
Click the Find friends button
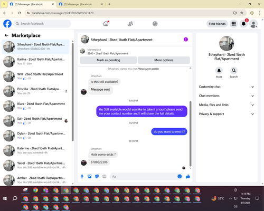pyautogui.click(x=217, y=24)
